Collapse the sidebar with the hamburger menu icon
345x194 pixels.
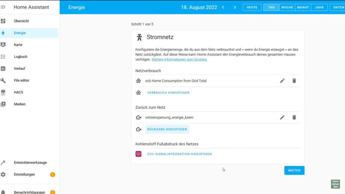point(3,7)
